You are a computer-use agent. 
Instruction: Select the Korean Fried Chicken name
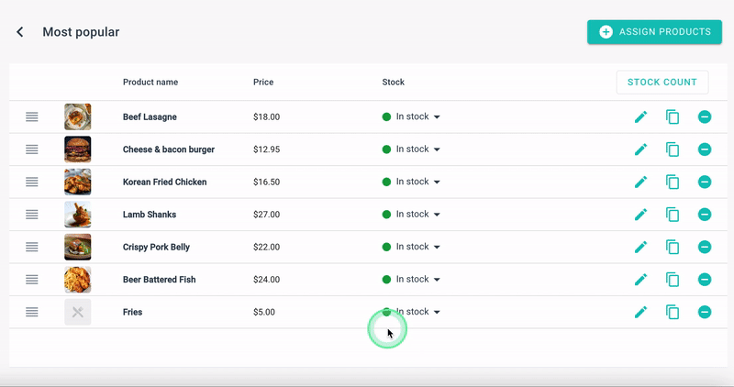point(165,182)
